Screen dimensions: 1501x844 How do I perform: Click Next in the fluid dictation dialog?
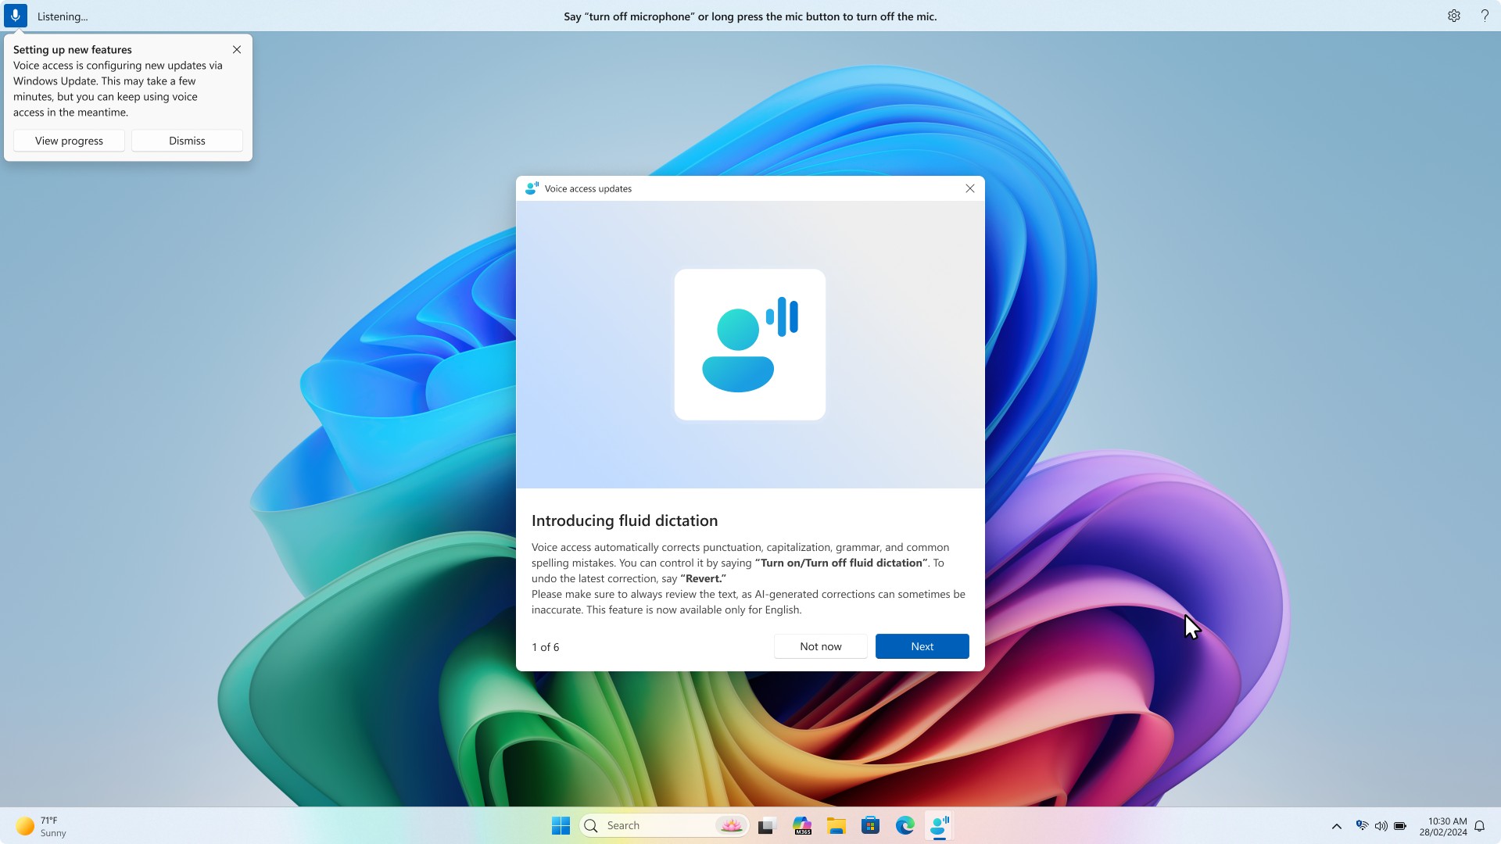click(x=922, y=646)
